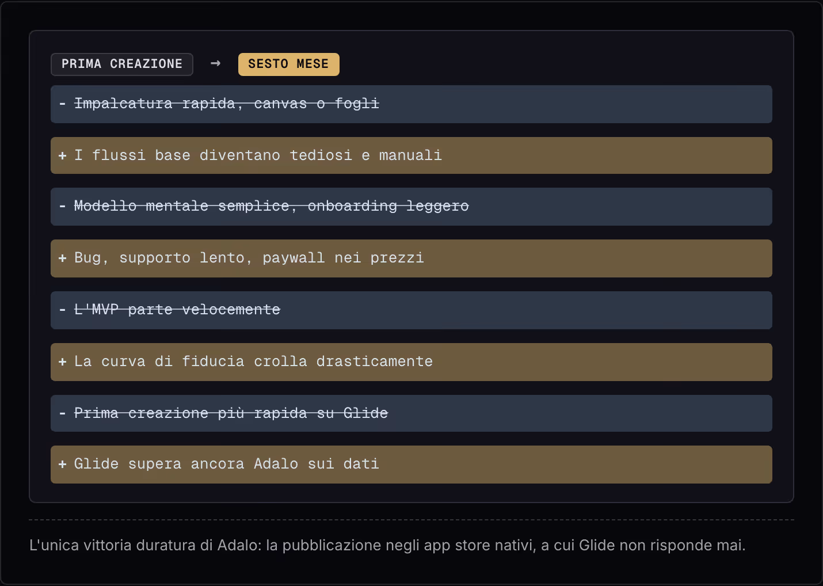Click the caption about Adalo's app store publishing

coord(387,545)
